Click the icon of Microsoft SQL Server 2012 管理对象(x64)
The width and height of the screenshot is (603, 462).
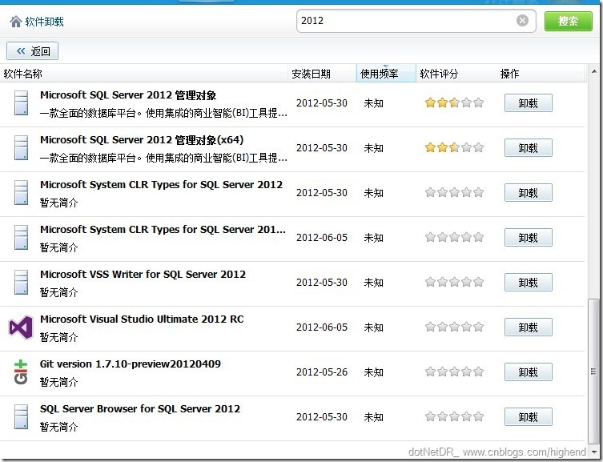click(x=21, y=147)
